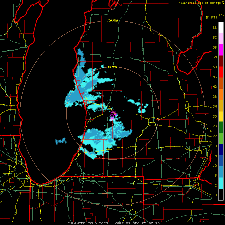Click the bright red 50 kft legend swatch
This screenshot has height=225, width=225.
(221, 72)
